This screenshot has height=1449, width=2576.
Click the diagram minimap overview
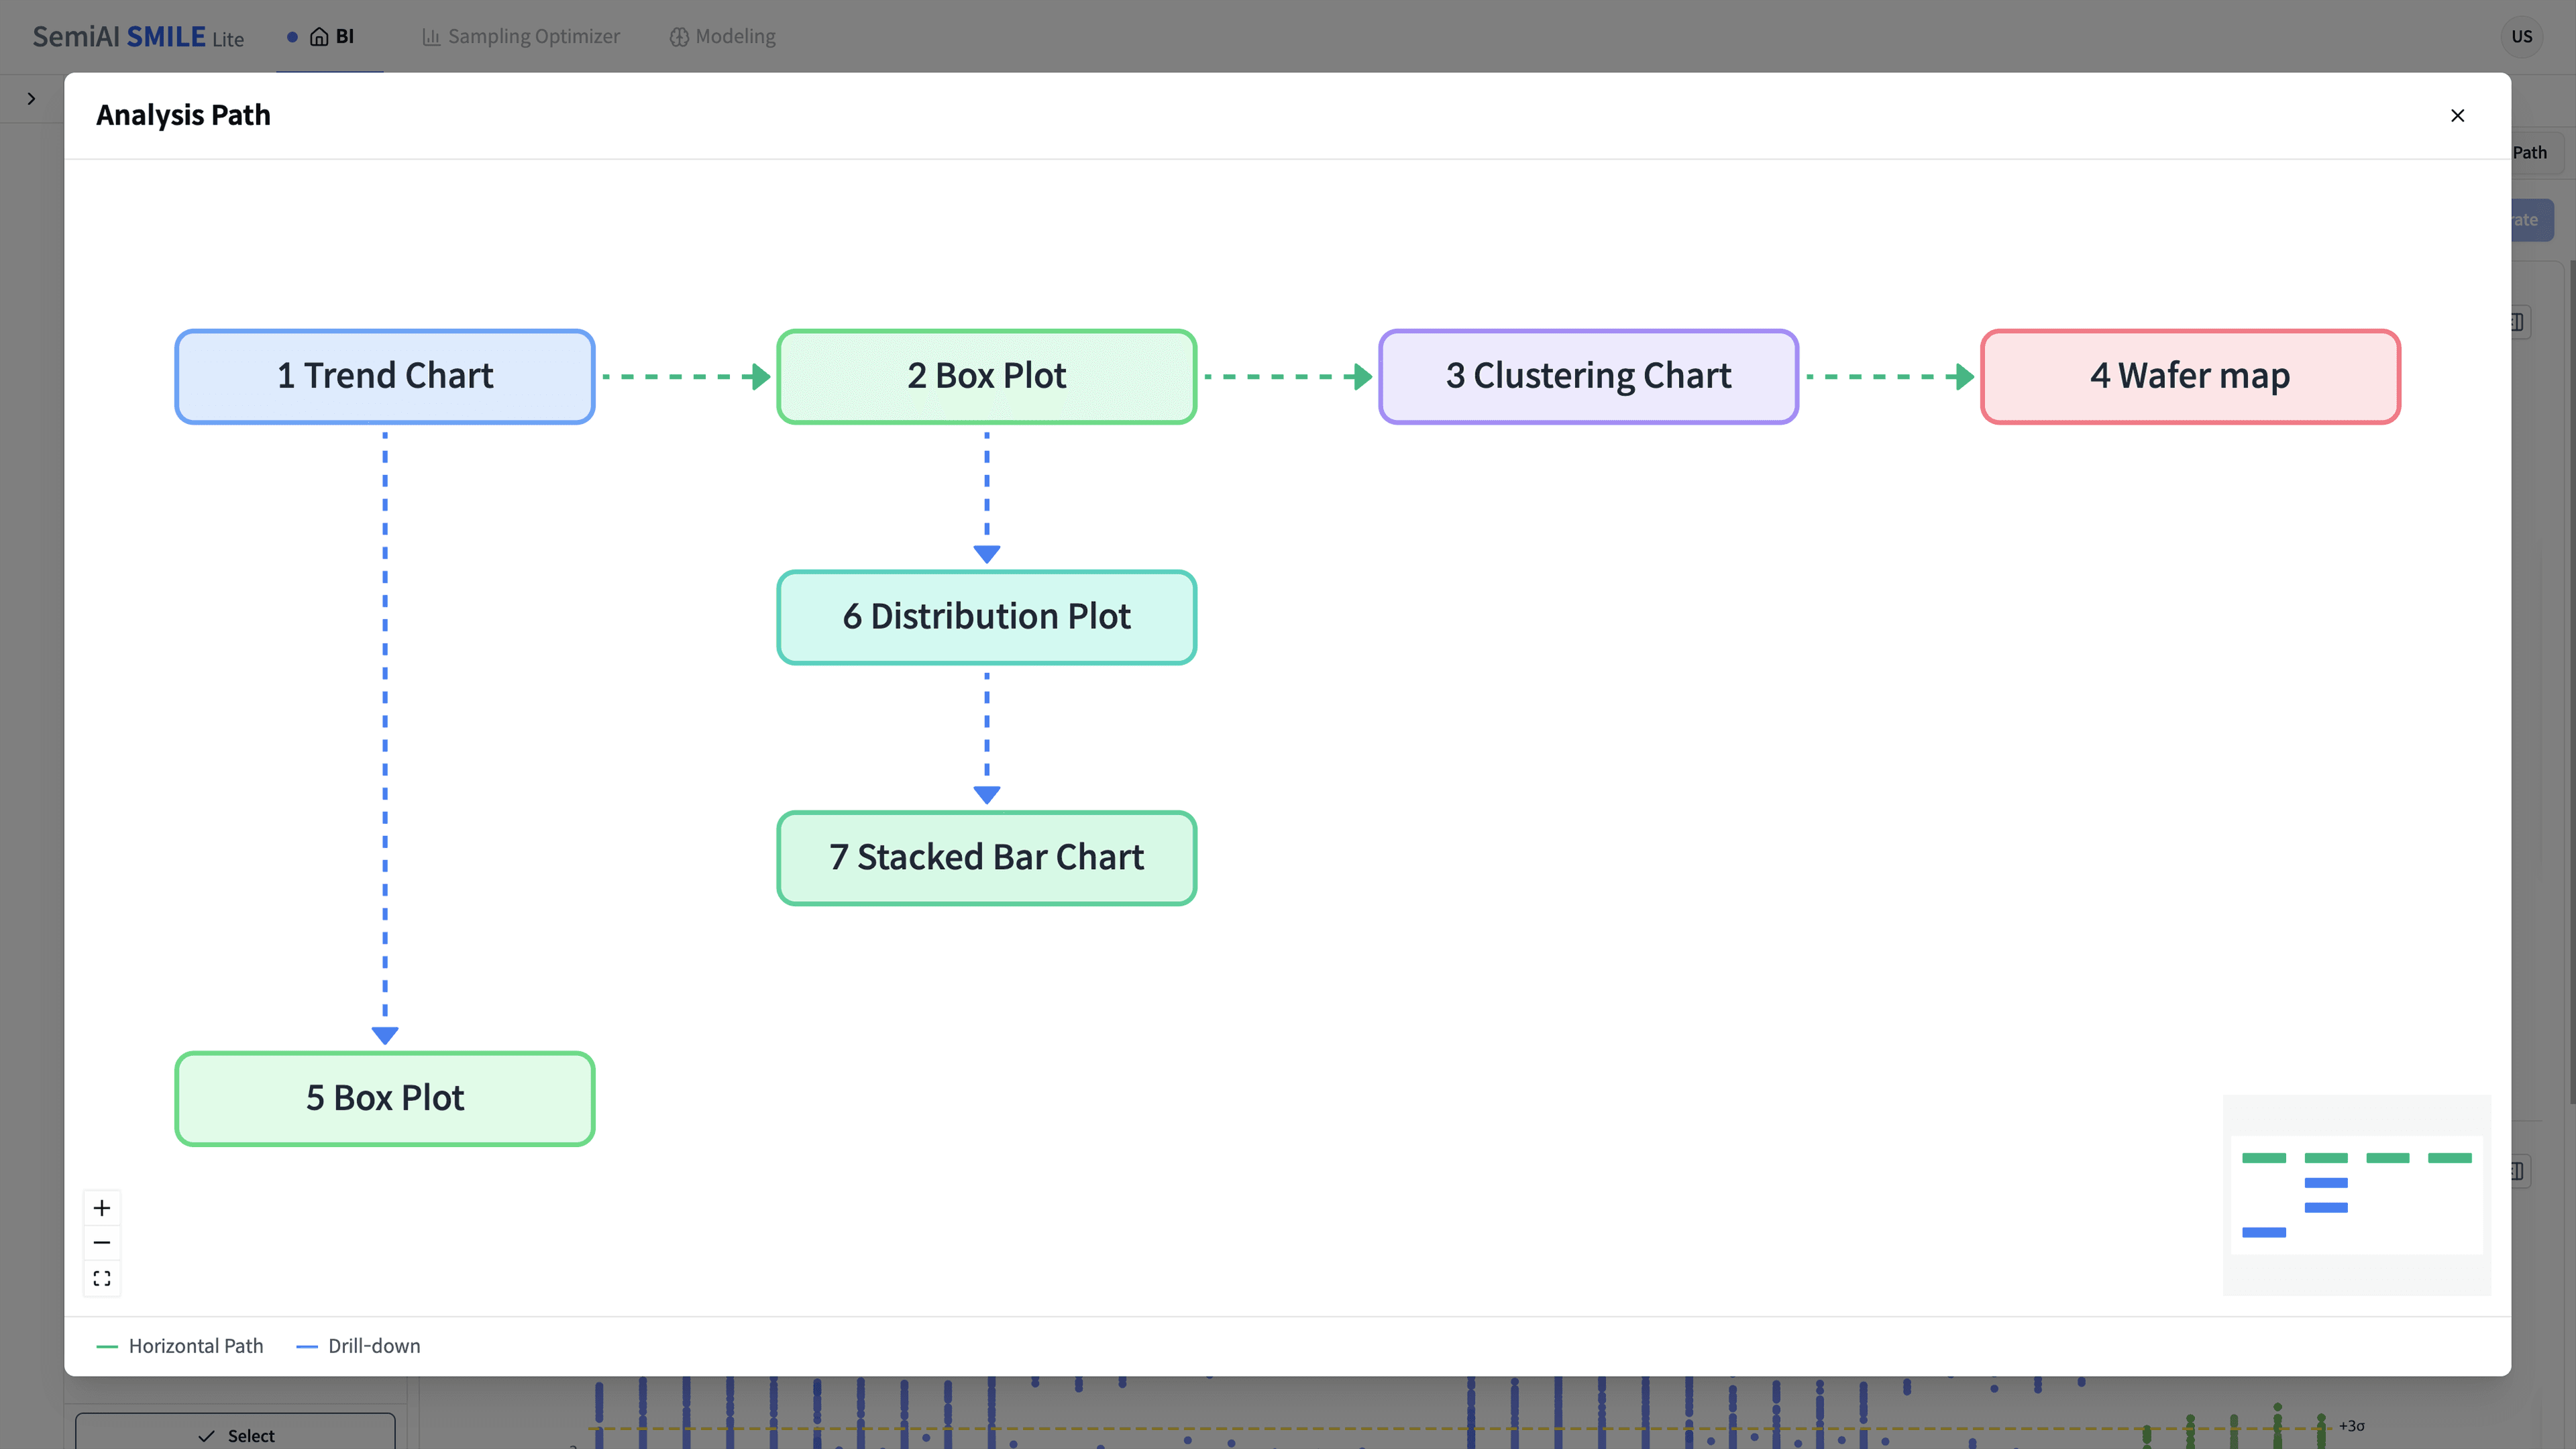pyautogui.click(x=2357, y=1195)
